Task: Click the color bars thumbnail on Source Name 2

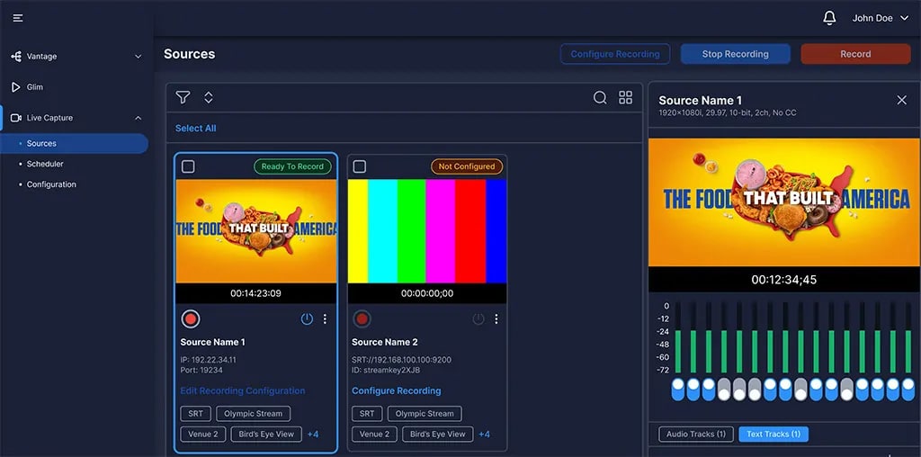Action: 427,231
